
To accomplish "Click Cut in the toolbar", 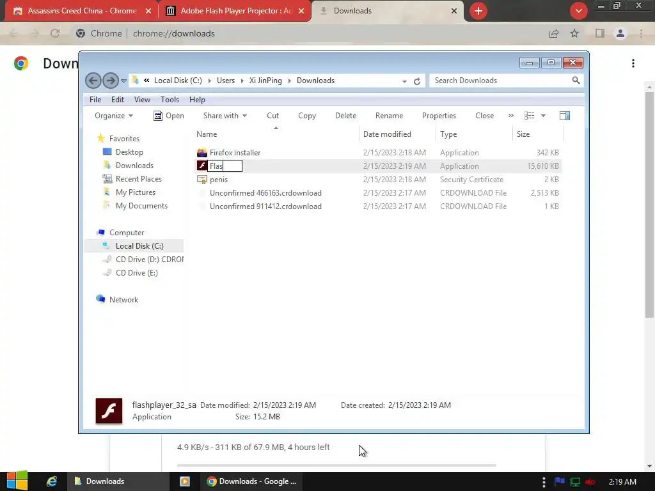I will point(272,116).
